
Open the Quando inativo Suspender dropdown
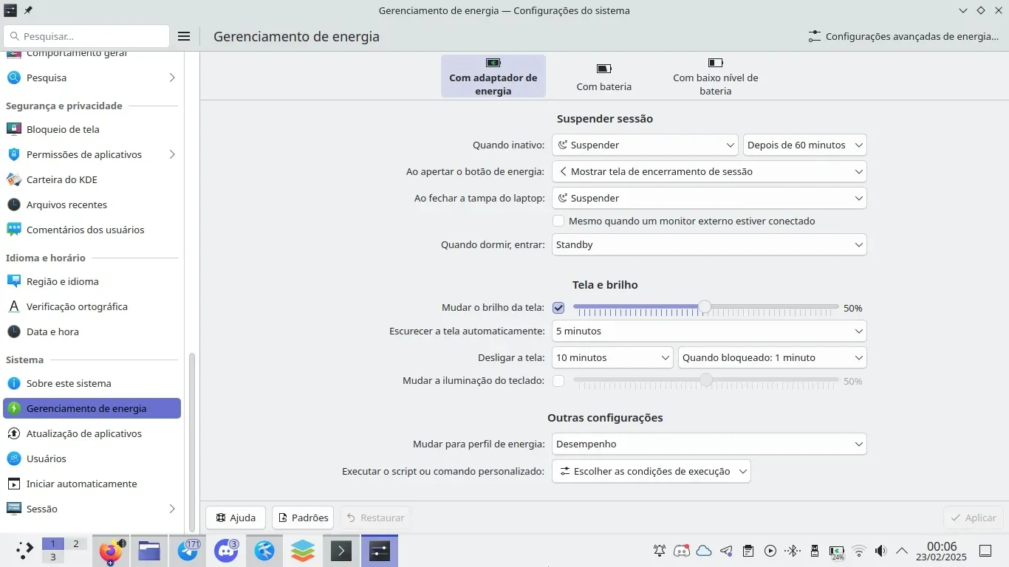point(645,145)
